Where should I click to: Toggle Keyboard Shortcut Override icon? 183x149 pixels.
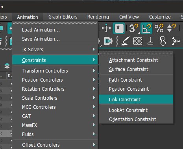(119, 28)
